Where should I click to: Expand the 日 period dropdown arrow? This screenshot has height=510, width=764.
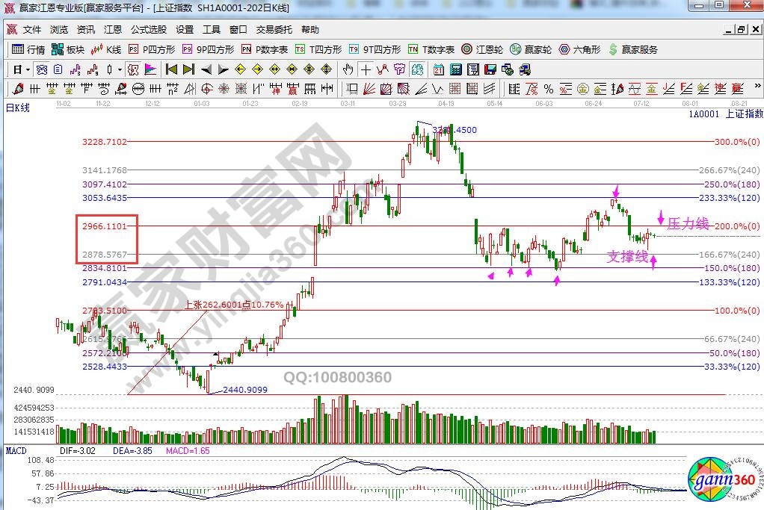pyautogui.click(x=28, y=69)
